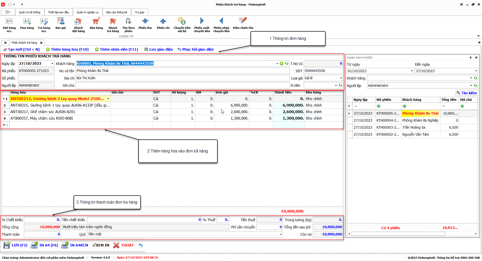Image resolution: width=482 pixels, height=261 pixels.
Task: Open Điều chỉnh tồn adjustment icon
Action: click(x=243, y=24)
